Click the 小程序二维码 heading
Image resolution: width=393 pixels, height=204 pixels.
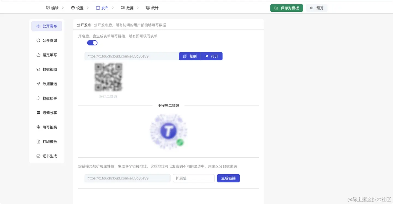[168, 105]
